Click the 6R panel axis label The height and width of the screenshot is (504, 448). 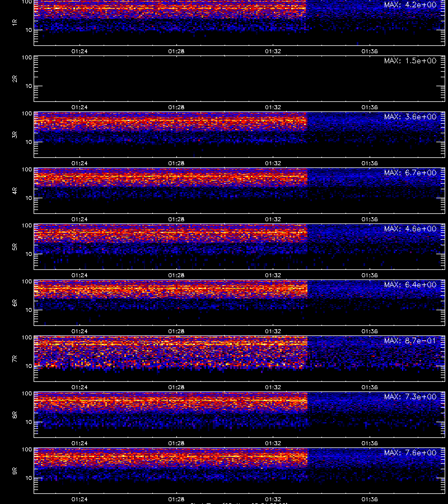coord(15,302)
